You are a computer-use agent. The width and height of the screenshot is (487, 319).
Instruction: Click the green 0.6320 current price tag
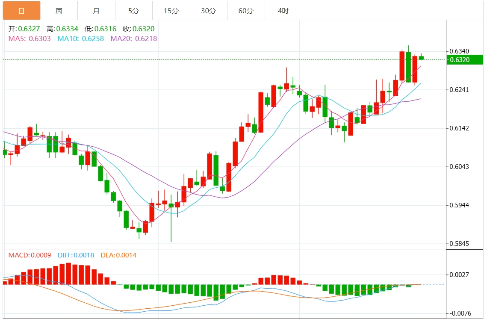(x=465, y=59)
